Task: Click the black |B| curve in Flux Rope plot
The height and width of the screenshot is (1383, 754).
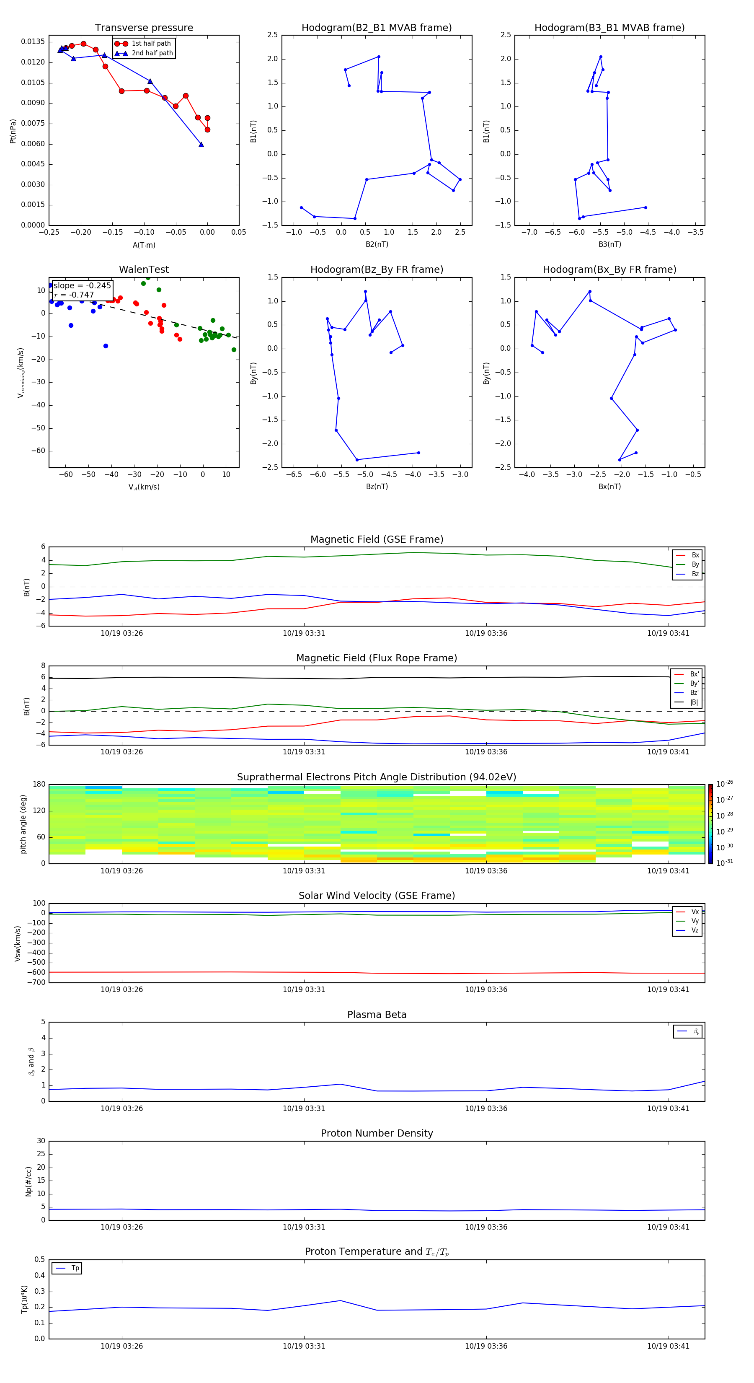Action: [377, 678]
